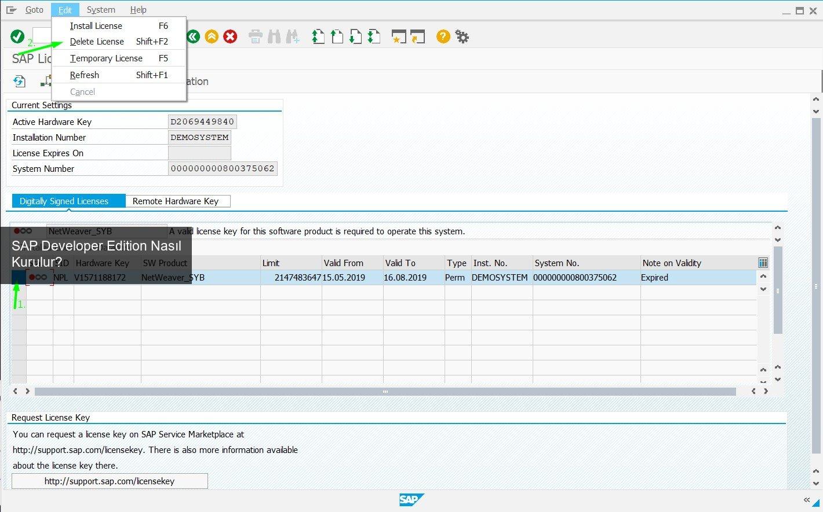
Task: Click the System Number field
Action: tap(223, 169)
